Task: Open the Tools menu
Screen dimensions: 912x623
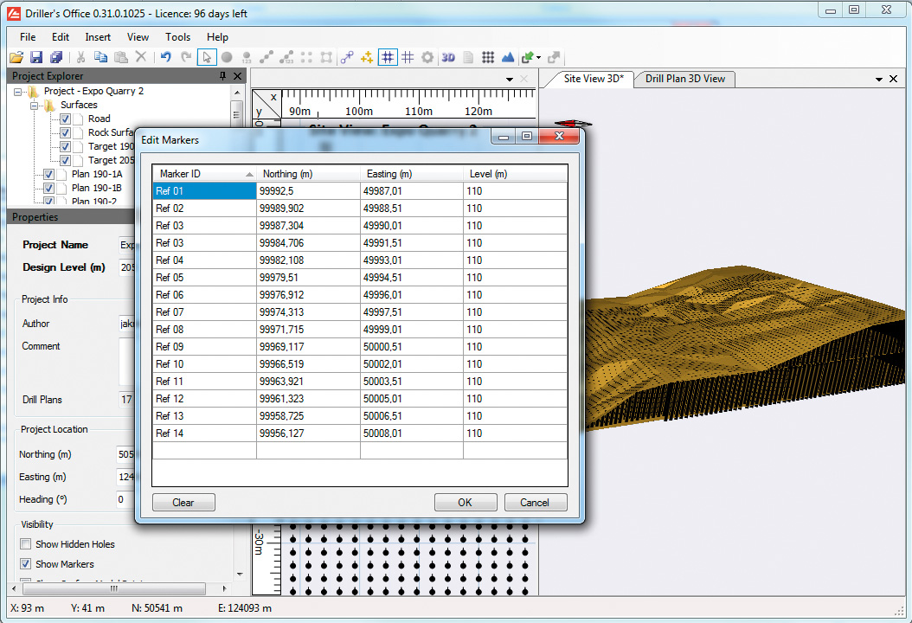Action: [x=177, y=37]
